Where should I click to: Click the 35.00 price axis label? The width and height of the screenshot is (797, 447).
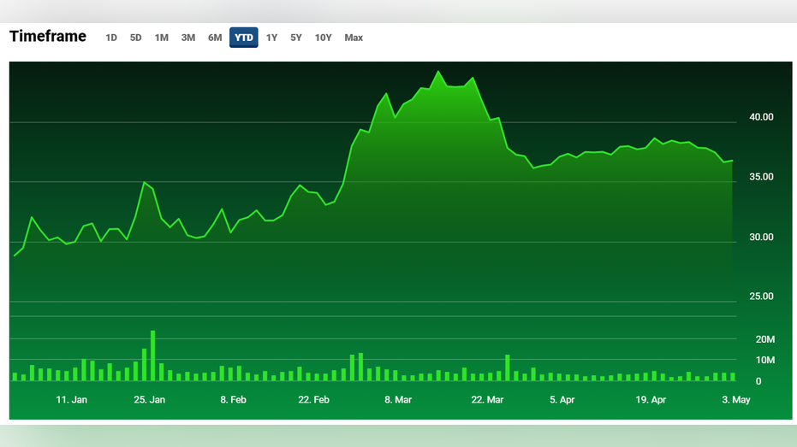coord(761,177)
